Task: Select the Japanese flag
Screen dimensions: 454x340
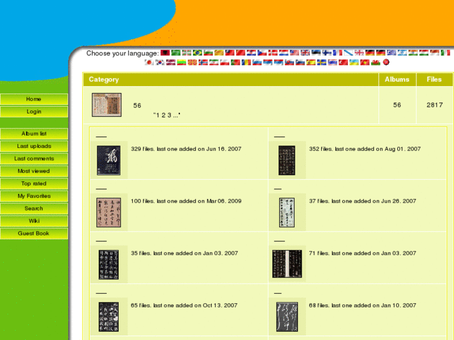Action: click(x=149, y=62)
